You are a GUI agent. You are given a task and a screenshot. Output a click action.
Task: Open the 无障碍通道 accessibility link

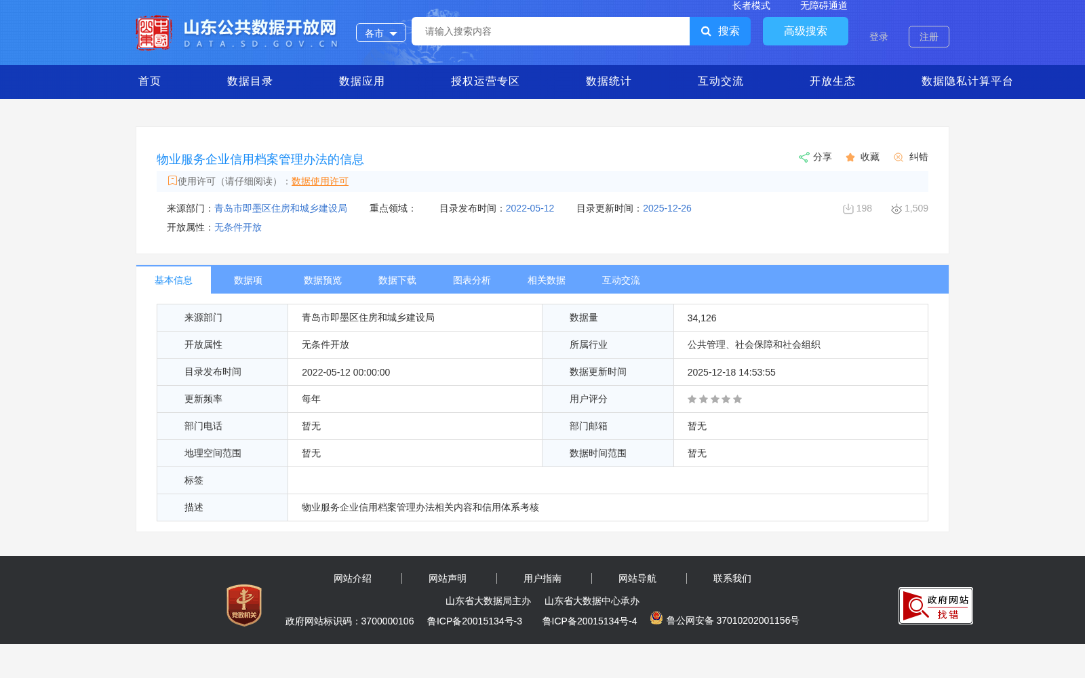coord(824,5)
